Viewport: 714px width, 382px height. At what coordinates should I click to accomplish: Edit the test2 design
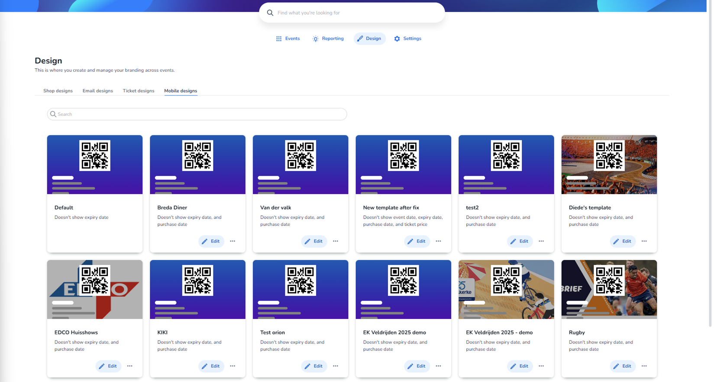click(520, 241)
